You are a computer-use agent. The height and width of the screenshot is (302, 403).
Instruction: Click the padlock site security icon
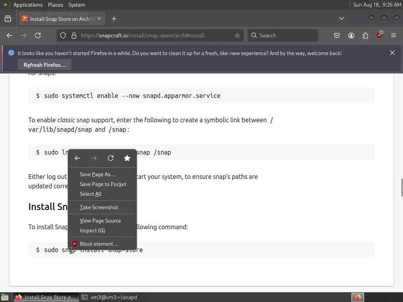74,35
